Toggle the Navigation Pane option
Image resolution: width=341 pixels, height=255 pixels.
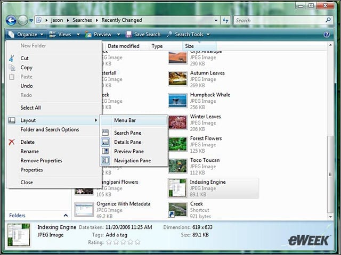[134, 161]
